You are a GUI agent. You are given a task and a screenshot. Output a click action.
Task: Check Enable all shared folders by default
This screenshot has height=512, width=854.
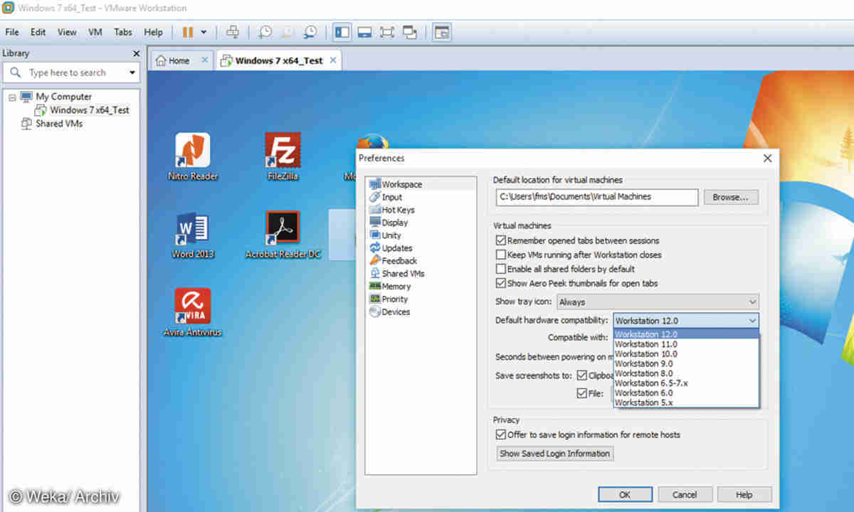(x=501, y=270)
